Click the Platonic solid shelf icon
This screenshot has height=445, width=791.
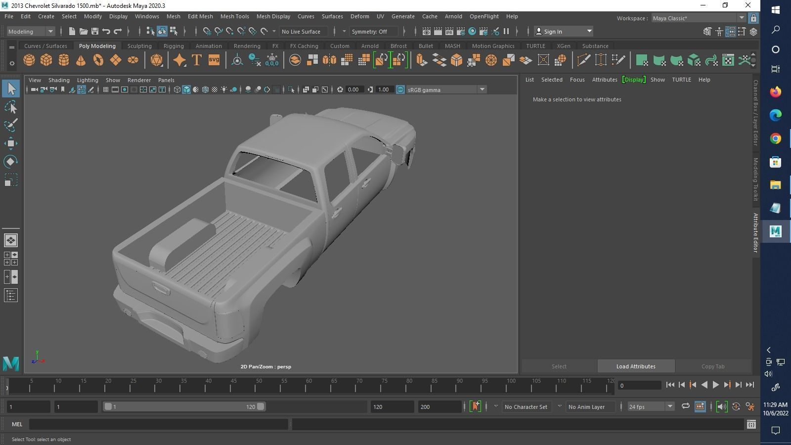coord(156,60)
